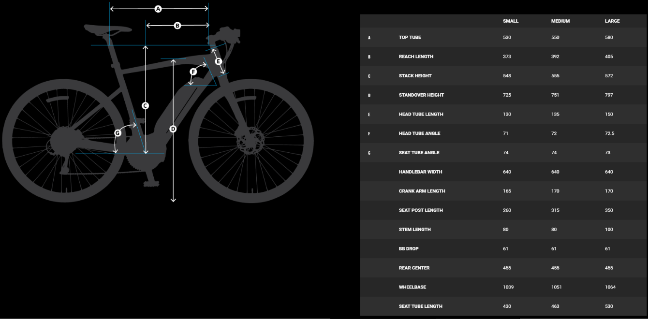Viewport: 648px width, 319px height.
Task: Select the large stem length value 100
Action: click(609, 230)
